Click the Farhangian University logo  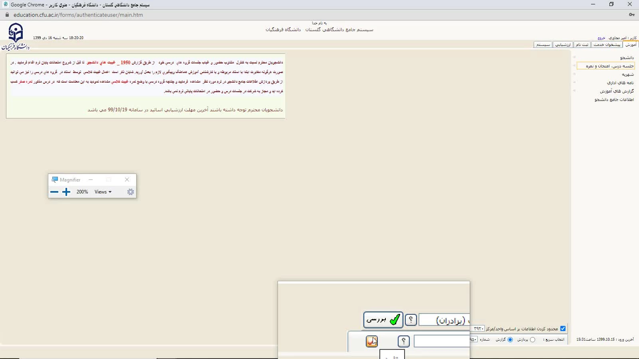coord(16,36)
